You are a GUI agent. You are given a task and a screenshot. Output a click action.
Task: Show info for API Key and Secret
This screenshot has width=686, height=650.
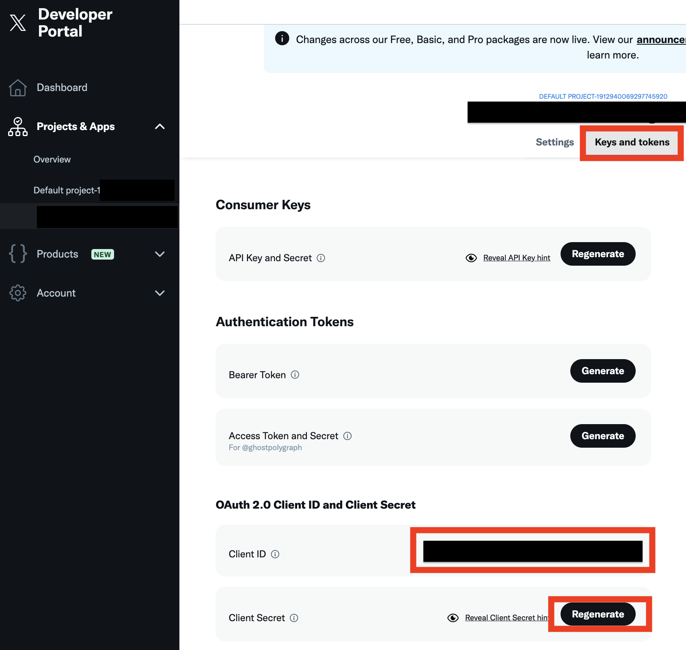click(321, 258)
